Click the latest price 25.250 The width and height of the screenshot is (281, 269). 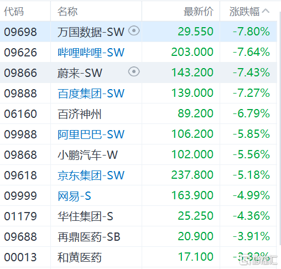coord(196,216)
